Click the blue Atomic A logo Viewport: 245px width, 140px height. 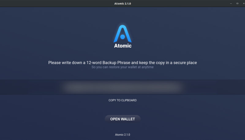123,34
